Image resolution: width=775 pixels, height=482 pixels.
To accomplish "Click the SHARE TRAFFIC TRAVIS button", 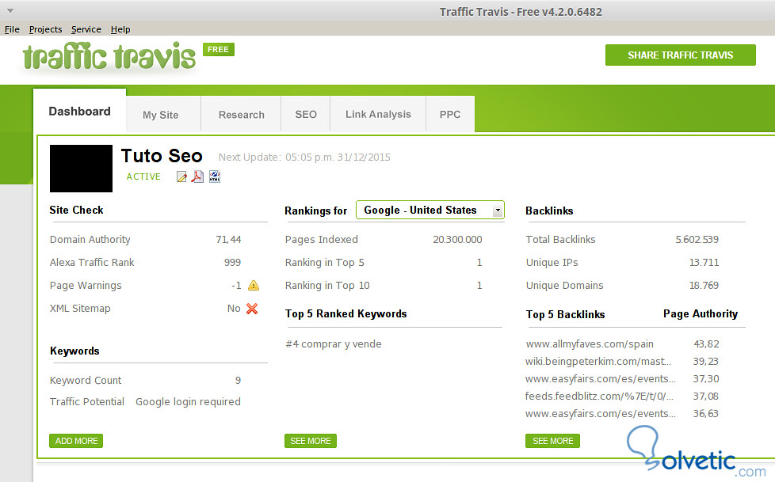I will pyautogui.click(x=680, y=55).
